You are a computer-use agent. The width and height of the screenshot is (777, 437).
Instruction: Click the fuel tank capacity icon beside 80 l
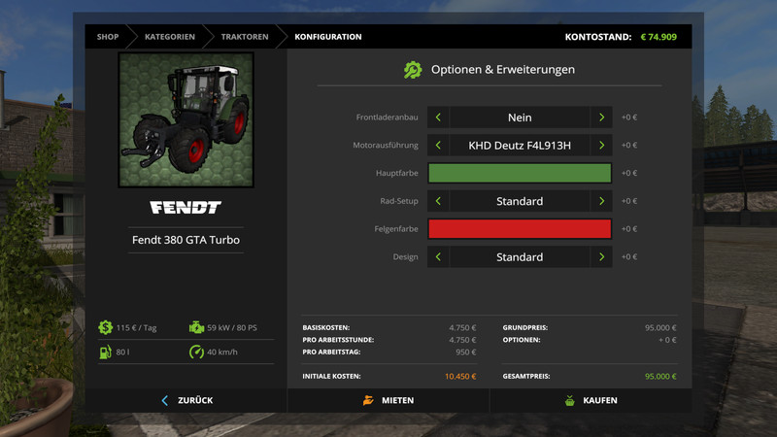click(x=105, y=352)
